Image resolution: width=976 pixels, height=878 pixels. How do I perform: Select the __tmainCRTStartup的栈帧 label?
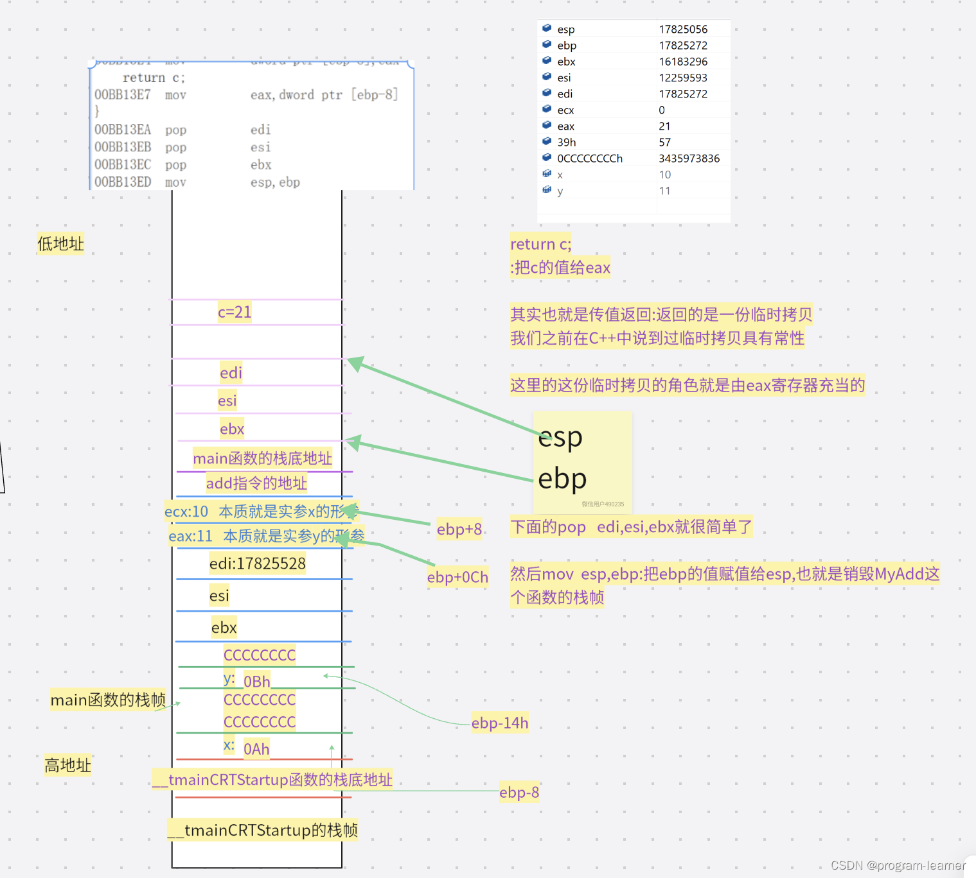263,831
